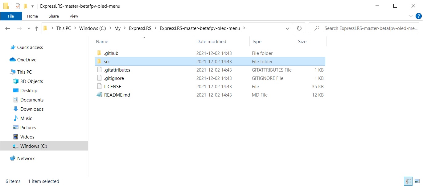Open OneDrive in navigation pane
The width and height of the screenshot is (423, 186).
[27, 60]
